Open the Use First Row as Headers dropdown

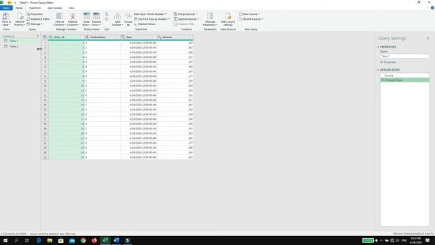coord(152,19)
